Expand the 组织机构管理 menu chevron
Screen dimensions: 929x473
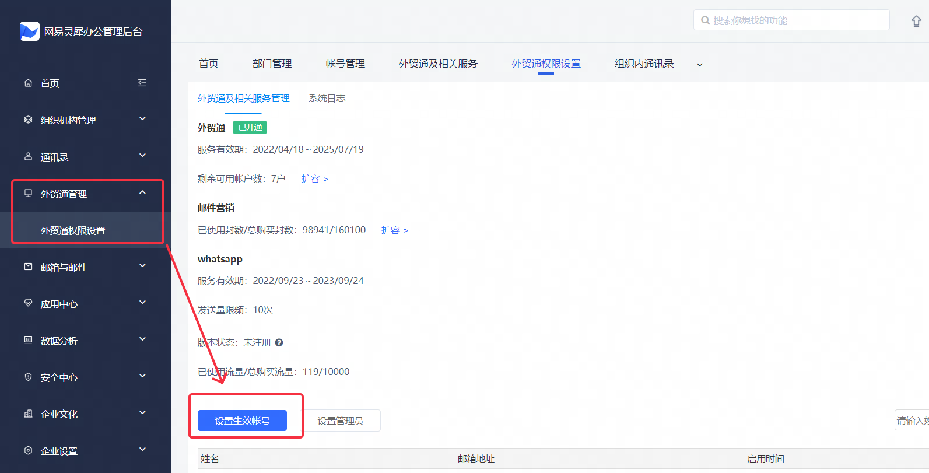(142, 119)
